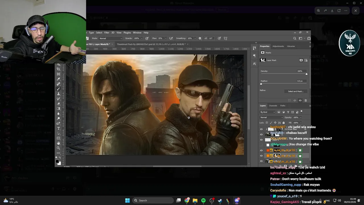364x205 pixels.
Task: Open layer Opacity dropdown arrow
Action: click(301, 117)
